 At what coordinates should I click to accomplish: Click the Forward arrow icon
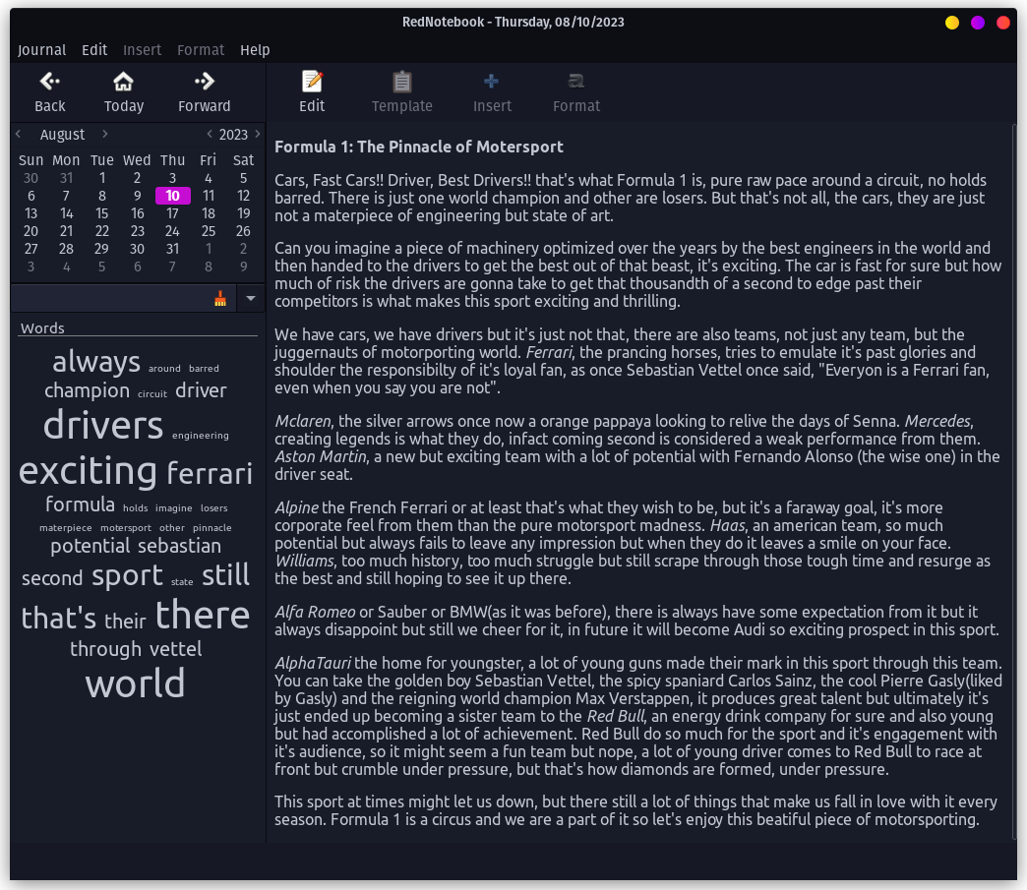click(x=204, y=82)
